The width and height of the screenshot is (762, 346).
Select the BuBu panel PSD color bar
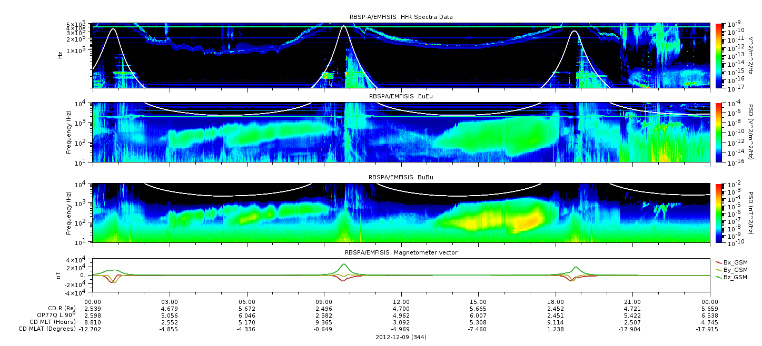pos(718,213)
